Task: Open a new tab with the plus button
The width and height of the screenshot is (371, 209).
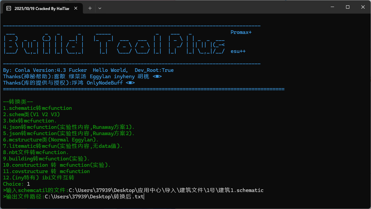Action: point(90,8)
